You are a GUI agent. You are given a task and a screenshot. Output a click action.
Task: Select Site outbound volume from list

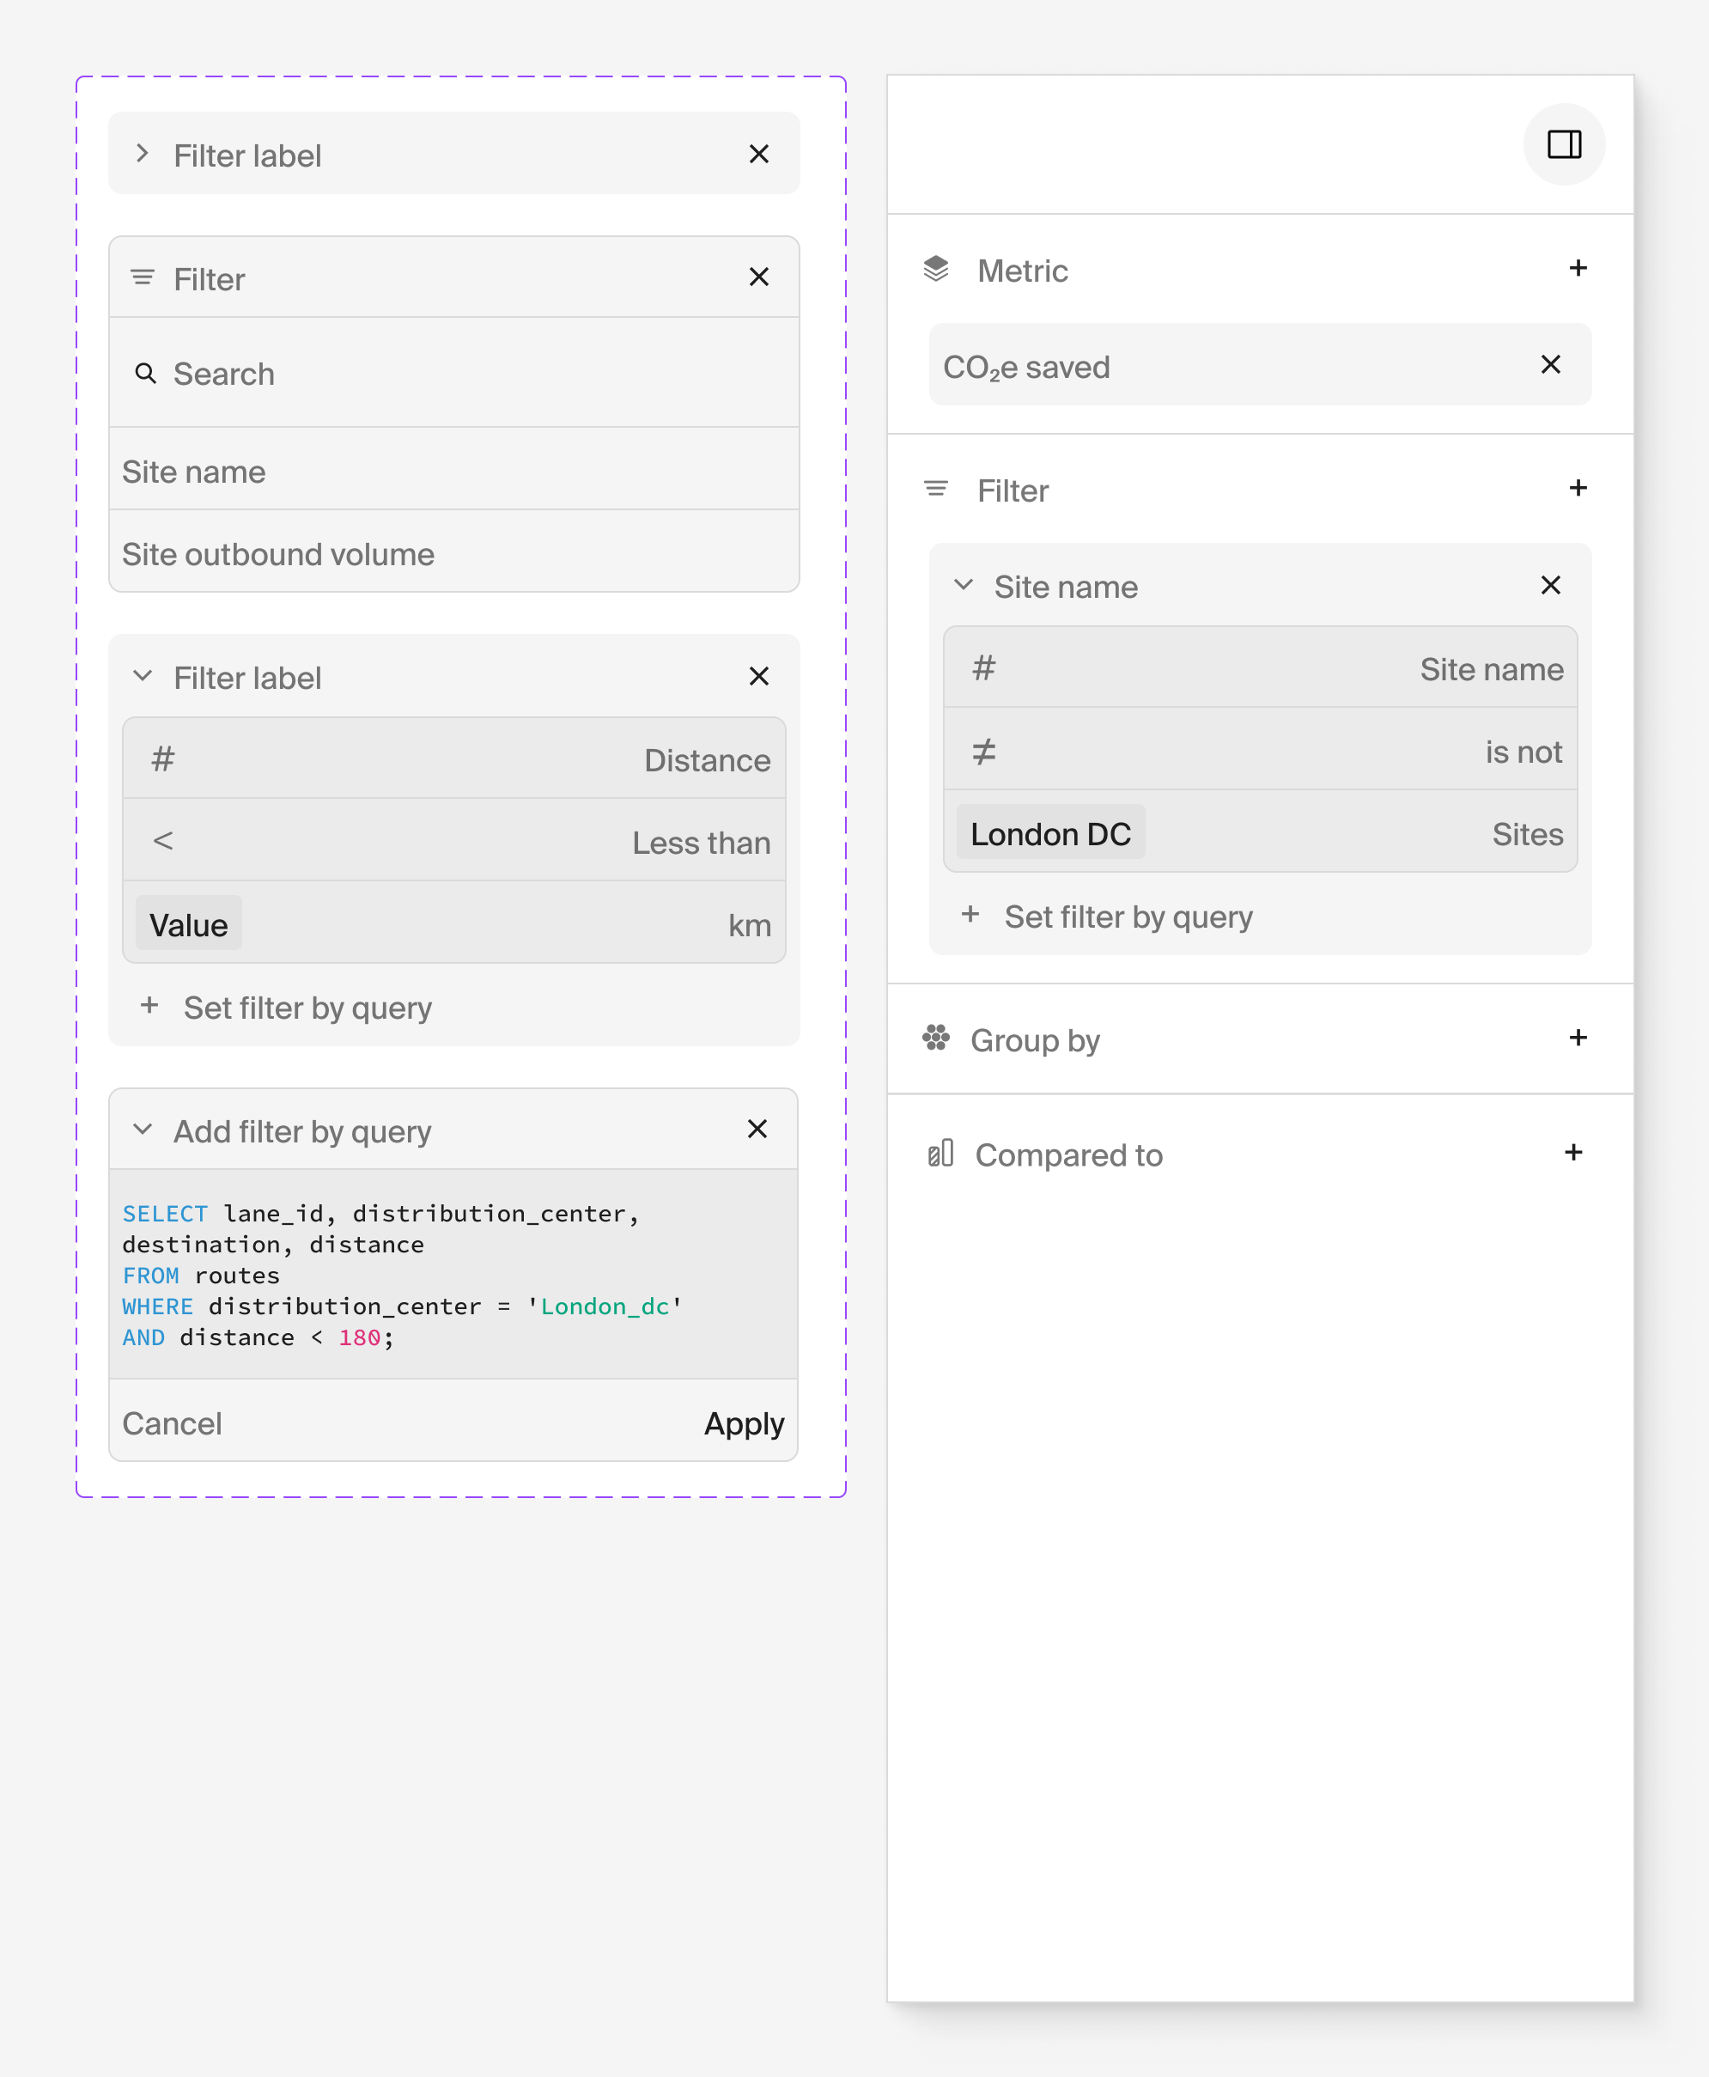tap(277, 553)
